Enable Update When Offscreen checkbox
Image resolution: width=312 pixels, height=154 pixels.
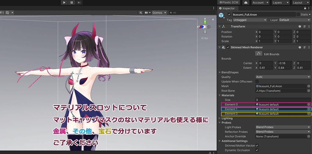coord(257,82)
